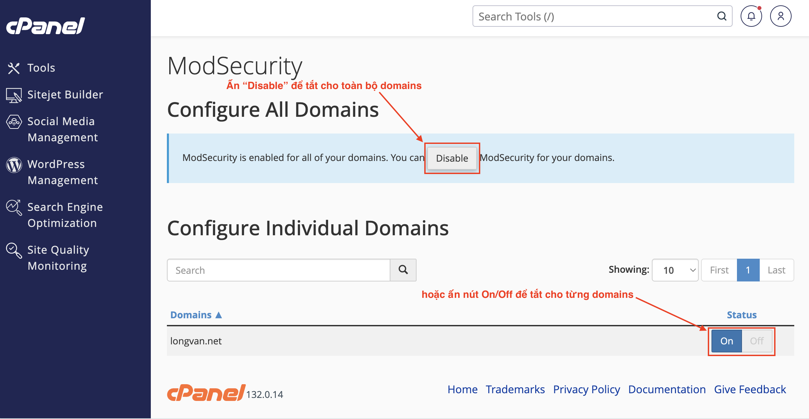Set longvan.net ModSecurity status to On

(727, 341)
